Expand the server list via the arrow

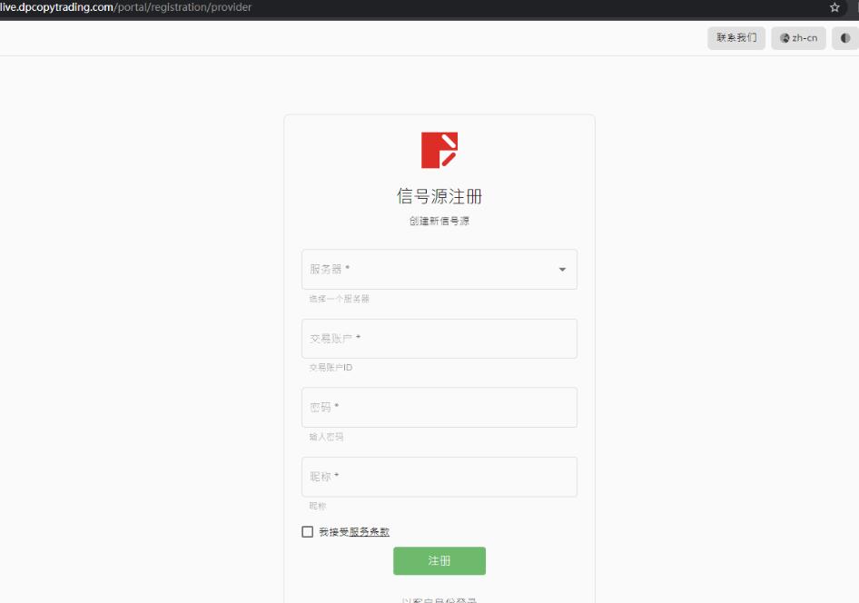pos(562,270)
